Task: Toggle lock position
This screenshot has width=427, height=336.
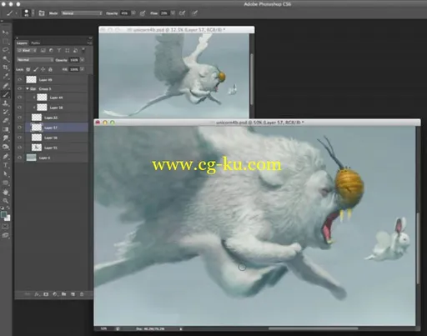Action: 43,69
